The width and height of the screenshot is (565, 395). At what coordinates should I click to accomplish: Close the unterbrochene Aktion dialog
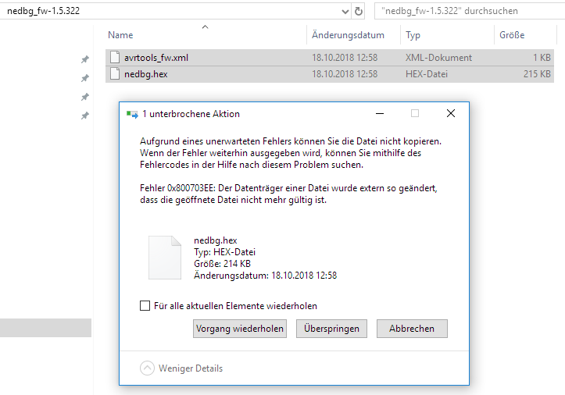point(450,113)
